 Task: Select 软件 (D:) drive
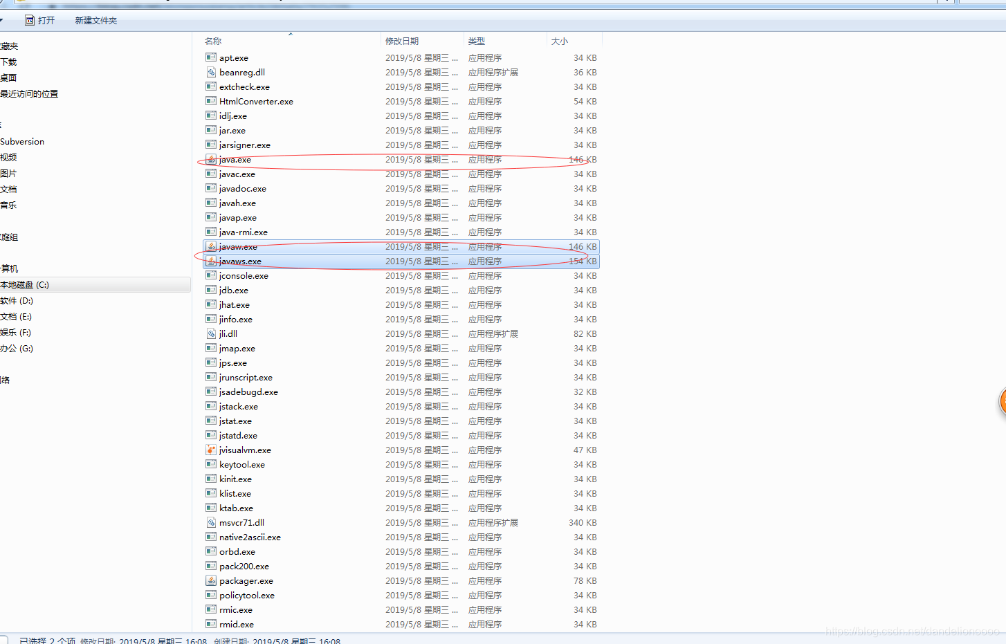[x=17, y=301]
